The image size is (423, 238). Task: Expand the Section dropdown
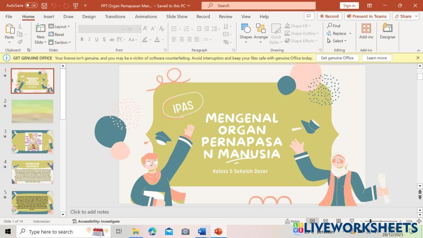60,42
